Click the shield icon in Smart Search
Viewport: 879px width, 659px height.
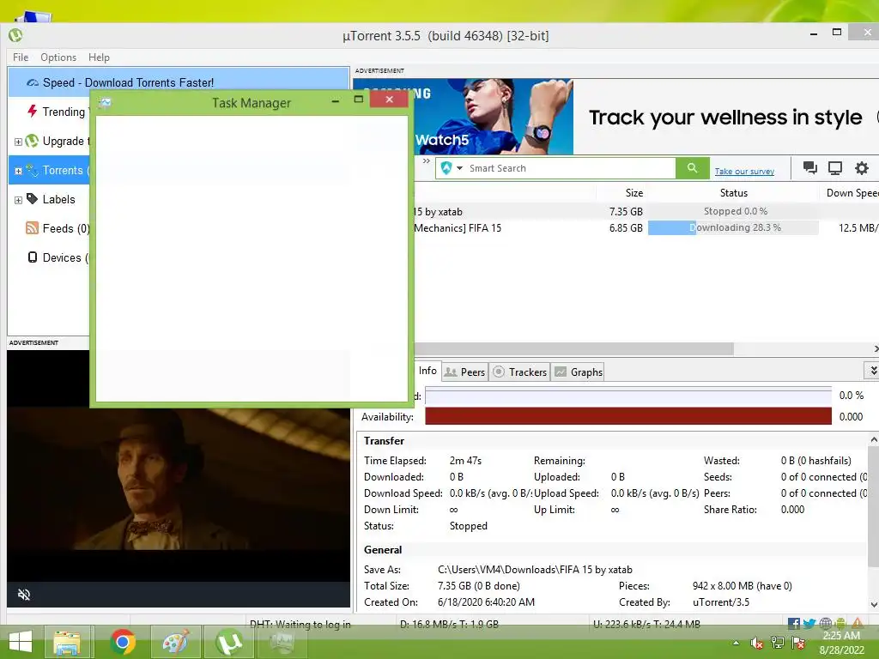point(446,168)
